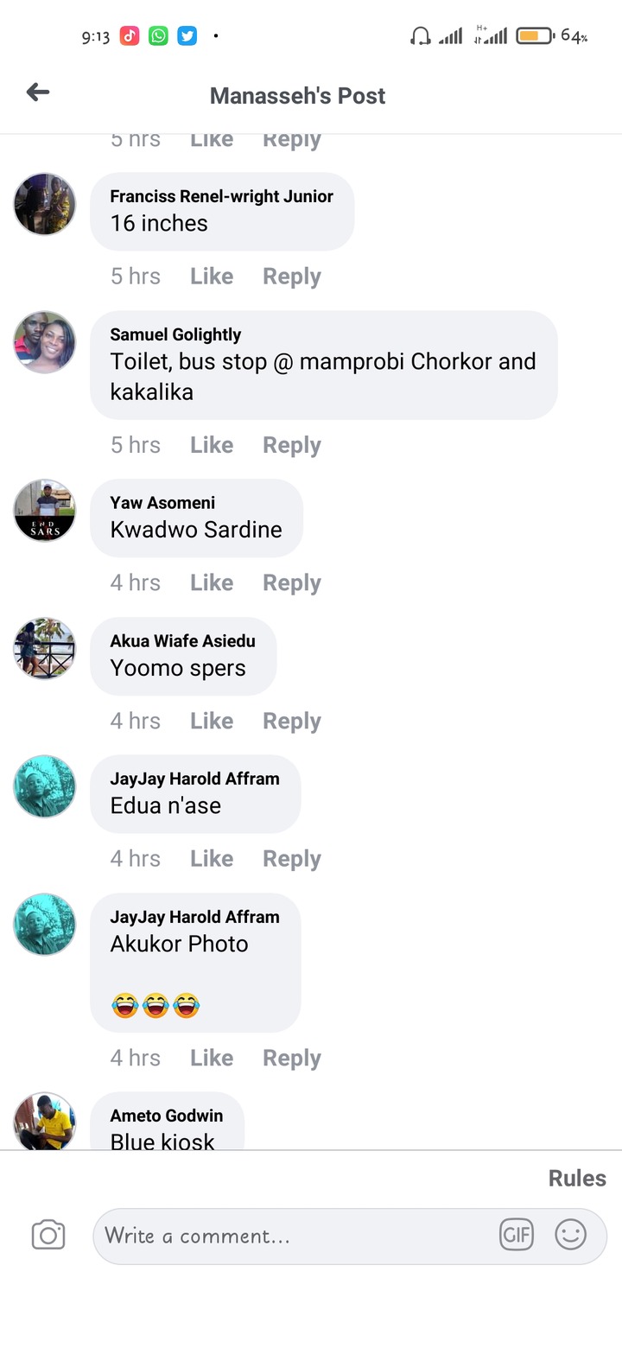Open the emoji smiley picker
The width and height of the screenshot is (622, 1348).
[x=570, y=1235]
